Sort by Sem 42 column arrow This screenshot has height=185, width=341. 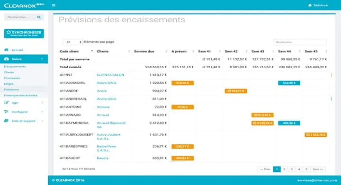coord(246,51)
